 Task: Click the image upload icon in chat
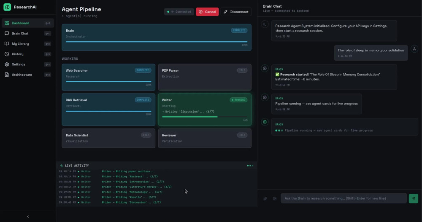(275, 198)
